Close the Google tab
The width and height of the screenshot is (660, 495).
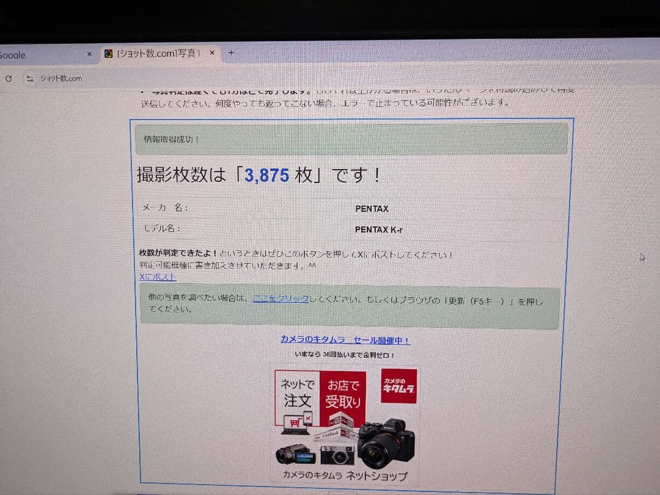point(89,53)
